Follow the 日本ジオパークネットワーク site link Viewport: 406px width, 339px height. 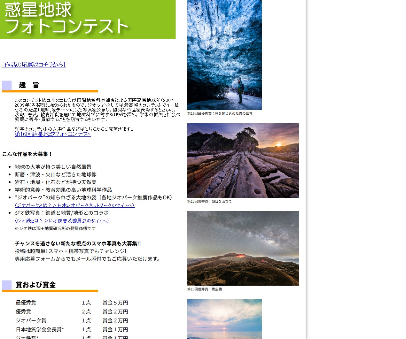(x=75, y=205)
